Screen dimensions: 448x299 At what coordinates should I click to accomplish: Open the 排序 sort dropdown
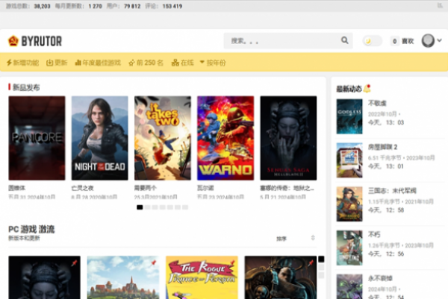click(x=296, y=239)
